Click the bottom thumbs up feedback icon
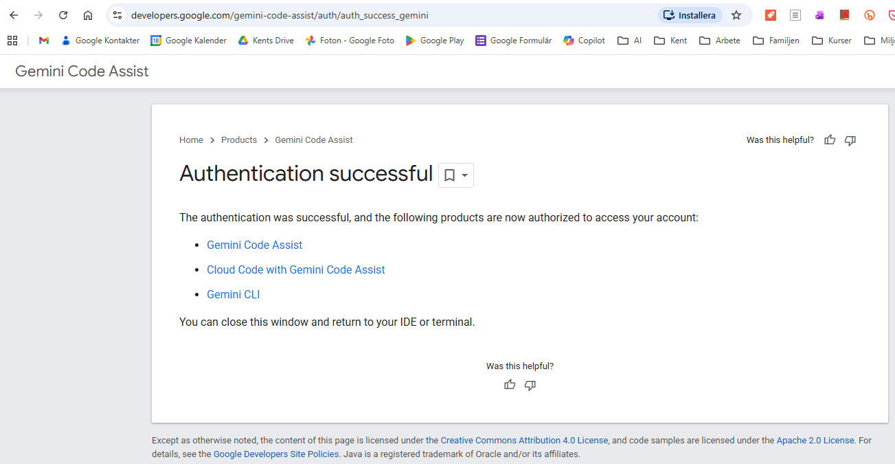The width and height of the screenshot is (895, 464). (x=510, y=385)
